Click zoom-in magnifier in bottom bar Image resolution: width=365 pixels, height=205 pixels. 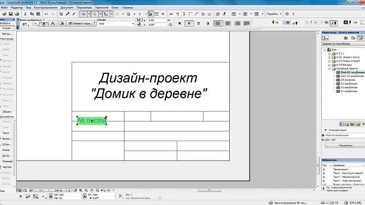[x=80, y=190]
